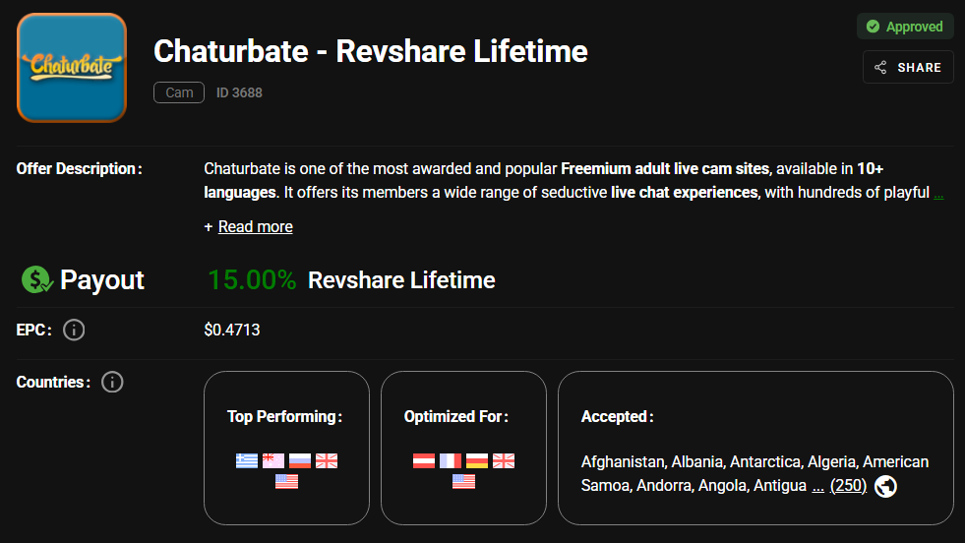Click Russia flag in Top Performing
The image size is (965, 543).
pyautogui.click(x=300, y=460)
